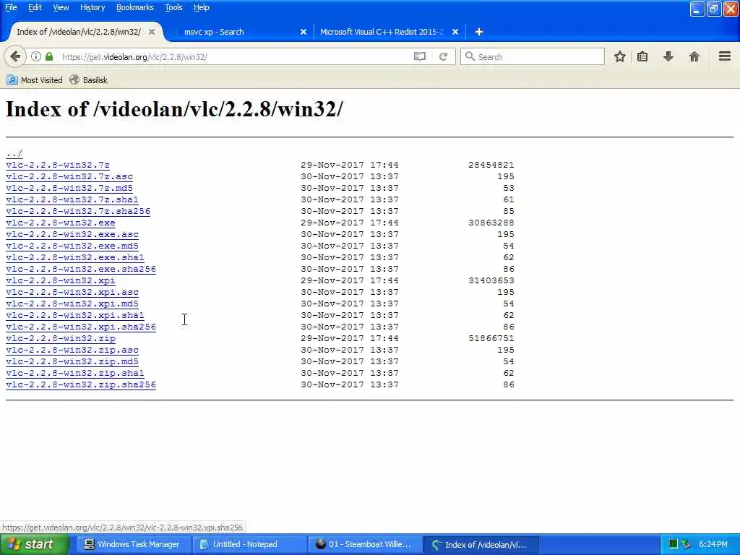Image resolution: width=740 pixels, height=555 pixels.
Task: Open vlc-2.2.8-win32.xpi.sha1 link
Action: 75,315
